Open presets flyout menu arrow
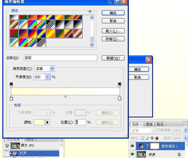Viewport: 188px width, 158px height. 90,11
